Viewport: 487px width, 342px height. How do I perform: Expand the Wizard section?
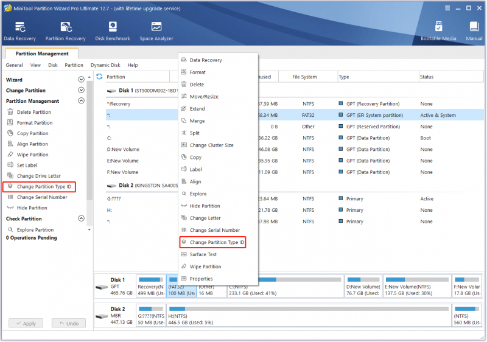[81, 80]
